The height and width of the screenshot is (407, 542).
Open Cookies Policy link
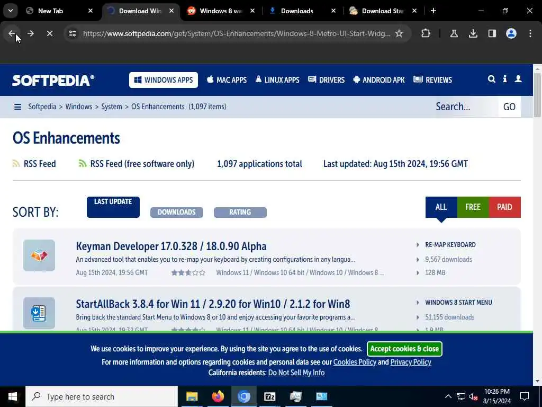[x=355, y=362]
